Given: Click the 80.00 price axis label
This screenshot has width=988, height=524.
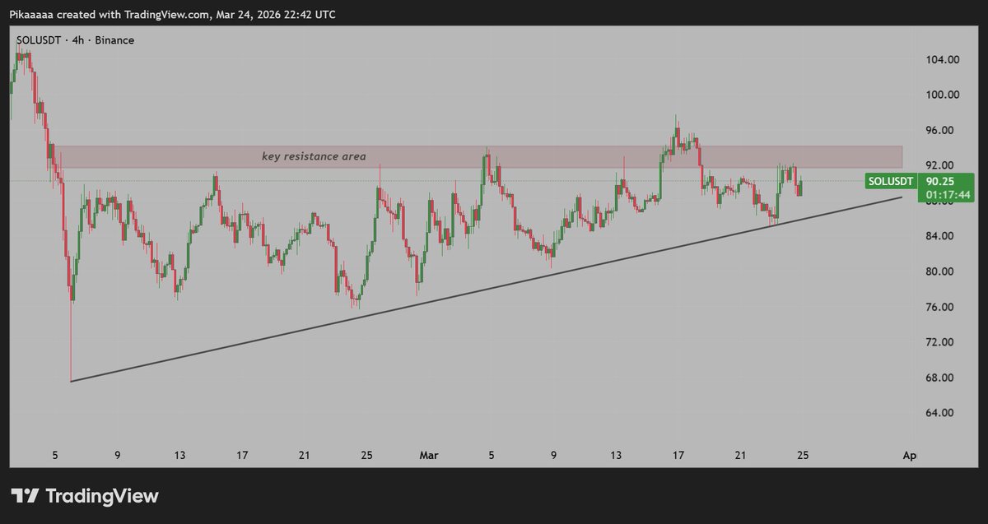Looking at the screenshot, I should point(942,271).
